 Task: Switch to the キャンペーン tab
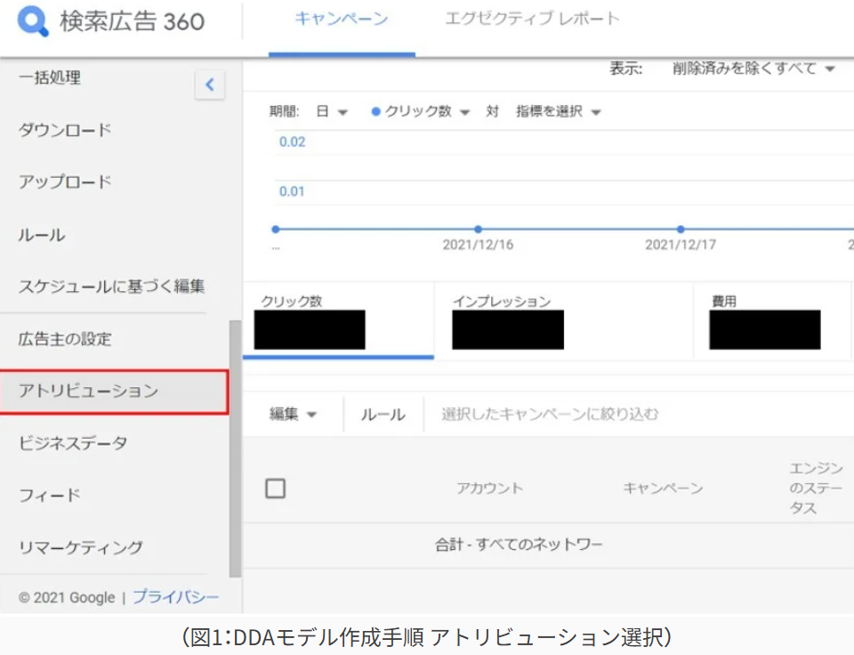342,20
